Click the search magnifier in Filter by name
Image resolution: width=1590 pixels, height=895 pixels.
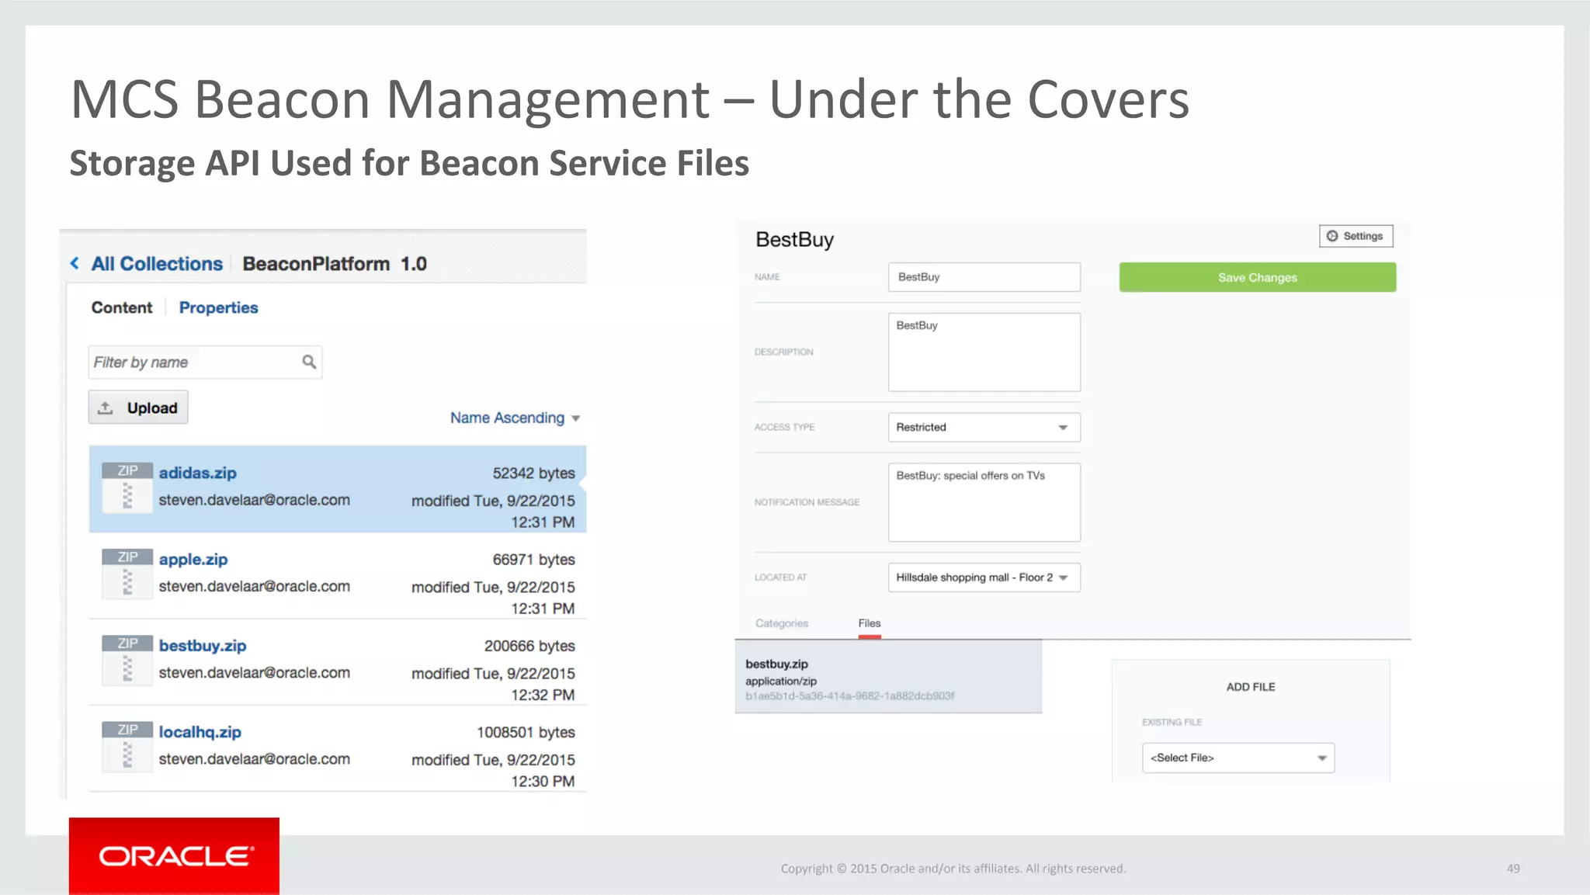309,362
